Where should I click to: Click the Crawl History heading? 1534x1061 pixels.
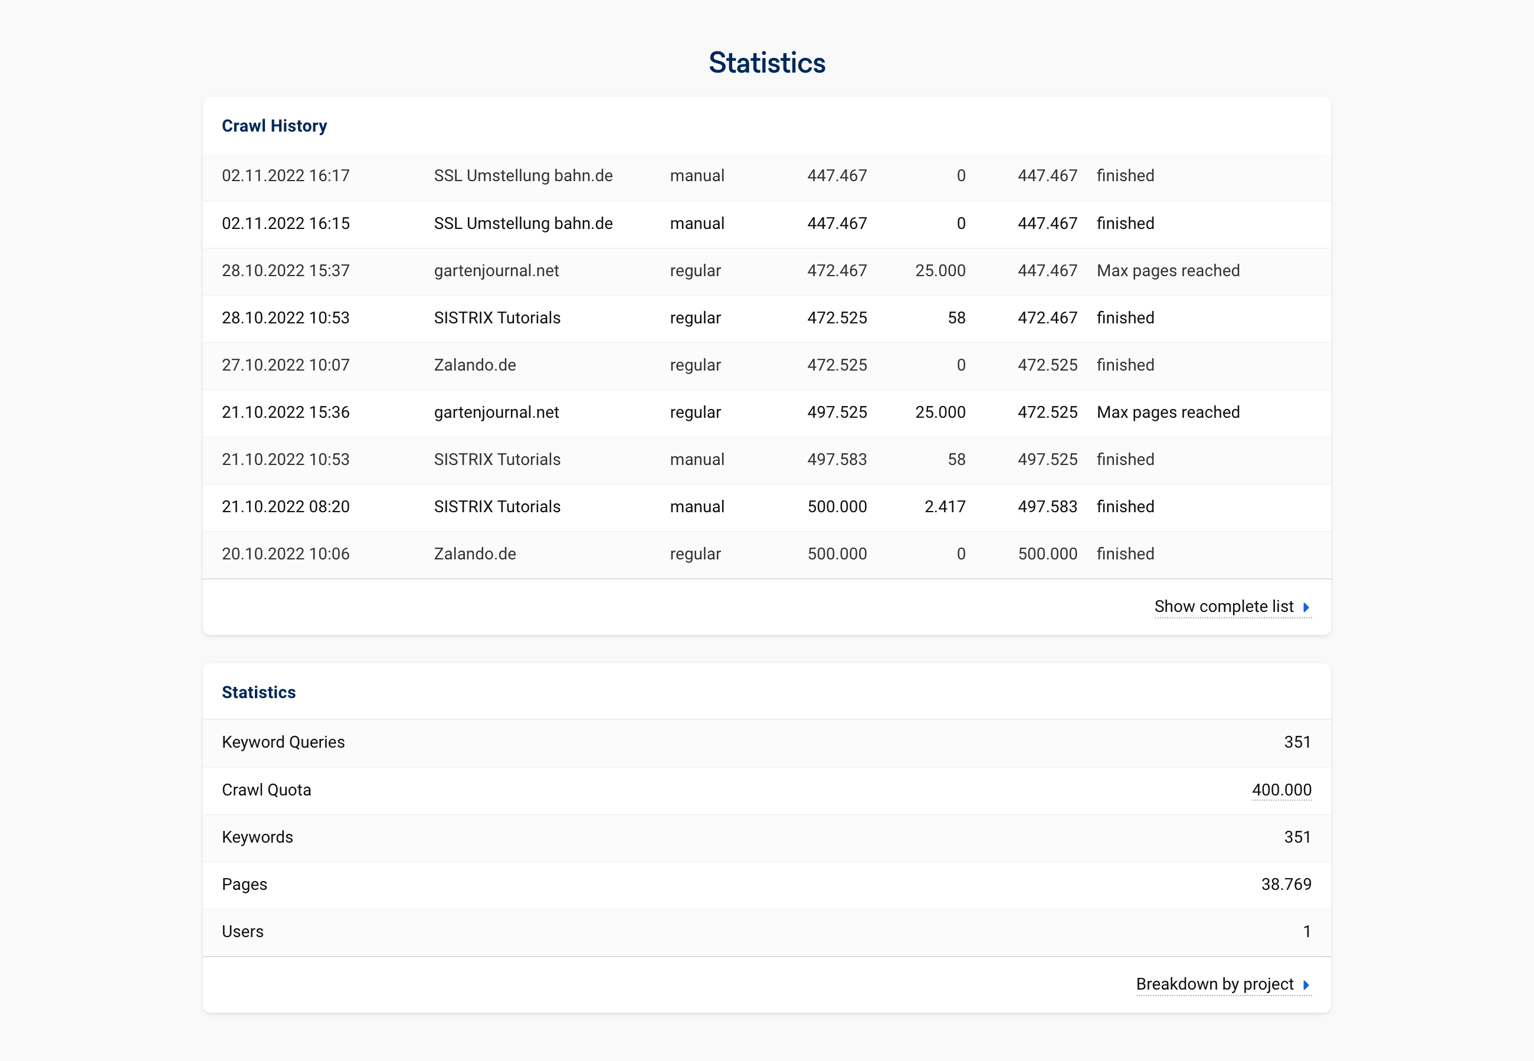point(274,126)
